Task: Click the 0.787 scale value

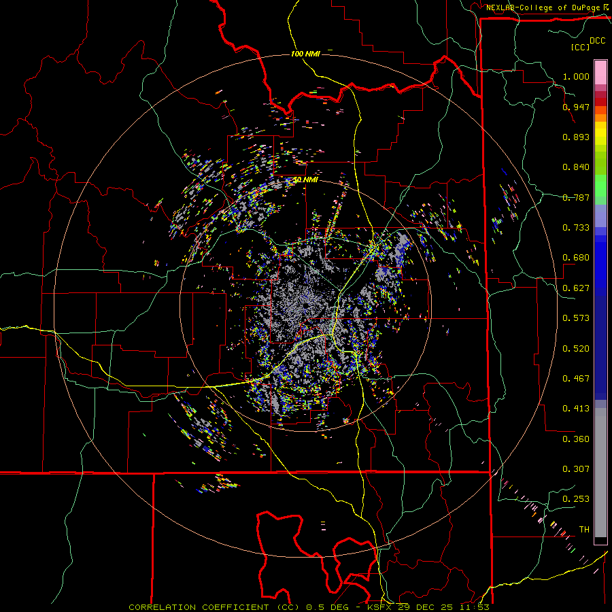Action: [576, 197]
